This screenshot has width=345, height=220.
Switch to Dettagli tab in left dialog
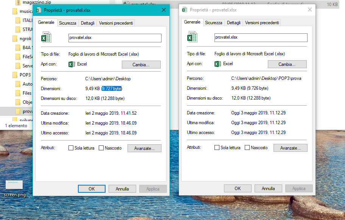pyautogui.click(x=87, y=23)
